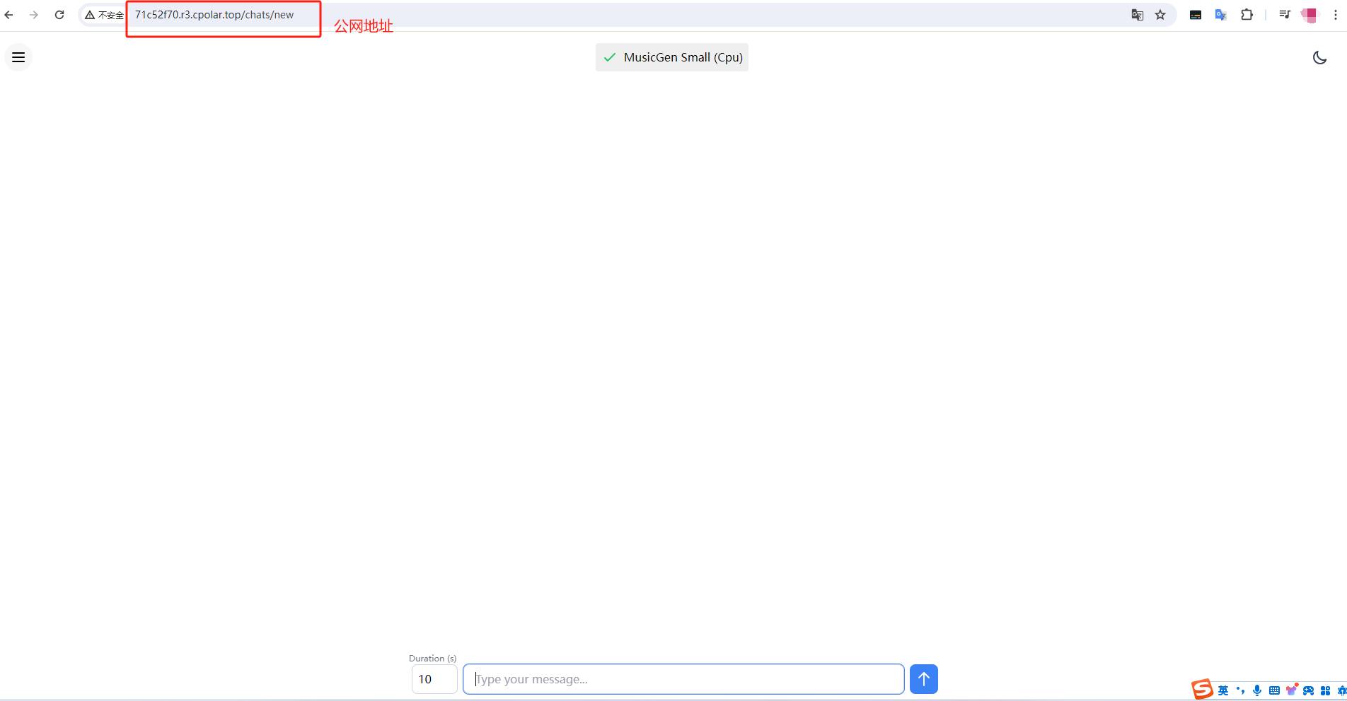
Task: Open the media controls music icon
Action: (1285, 15)
